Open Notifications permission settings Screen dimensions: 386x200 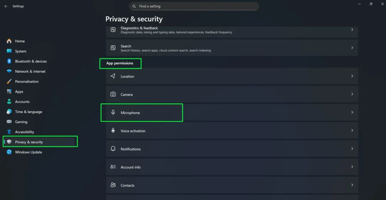click(x=232, y=149)
